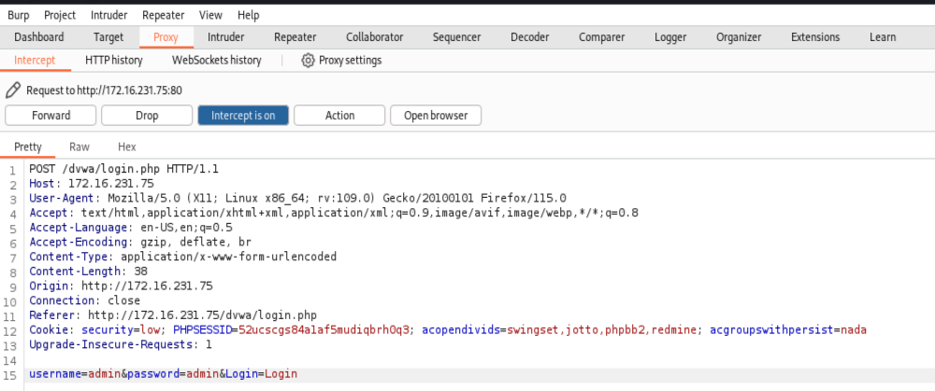Switch to the Repeater tool tab
This screenshot has width=935, height=391.
point(295,37)
